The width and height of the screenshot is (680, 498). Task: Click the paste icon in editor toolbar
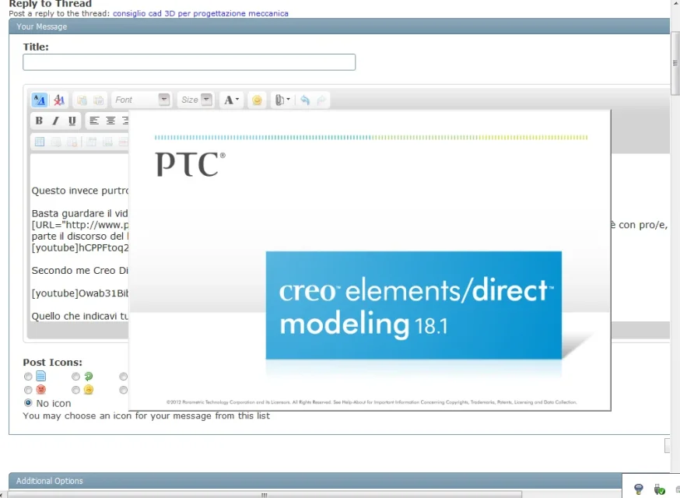point(82,100)
